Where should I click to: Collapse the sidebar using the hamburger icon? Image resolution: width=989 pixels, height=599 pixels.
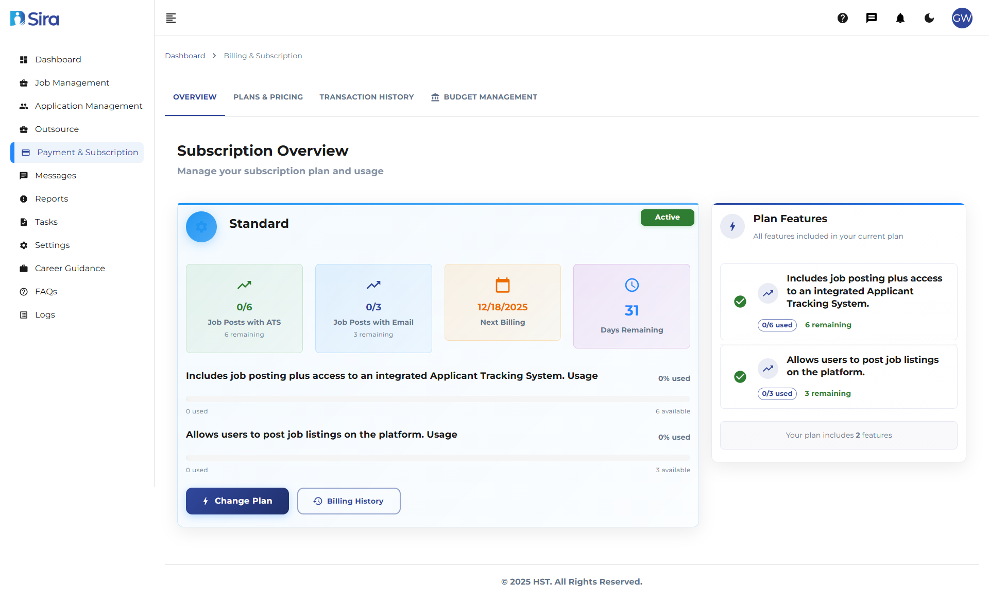point(170,18)
